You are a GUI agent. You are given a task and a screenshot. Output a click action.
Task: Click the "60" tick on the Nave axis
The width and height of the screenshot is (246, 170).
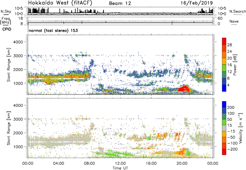pos(220,18)
